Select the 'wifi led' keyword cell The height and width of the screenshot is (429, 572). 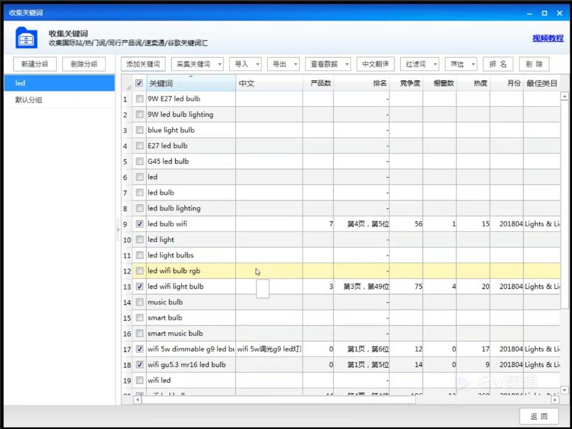point(191,380)
